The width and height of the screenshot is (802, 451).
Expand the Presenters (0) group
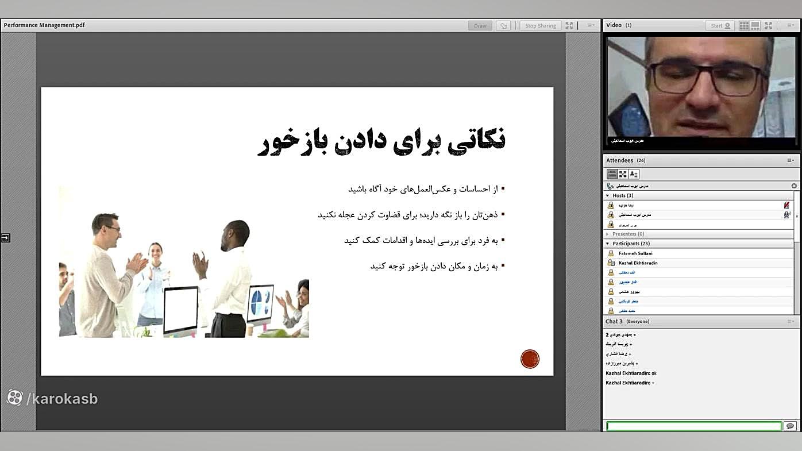(608, 234)
